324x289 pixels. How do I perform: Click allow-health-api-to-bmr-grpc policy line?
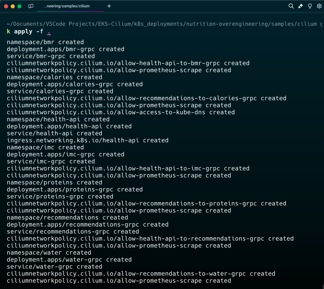click(128, 63)
